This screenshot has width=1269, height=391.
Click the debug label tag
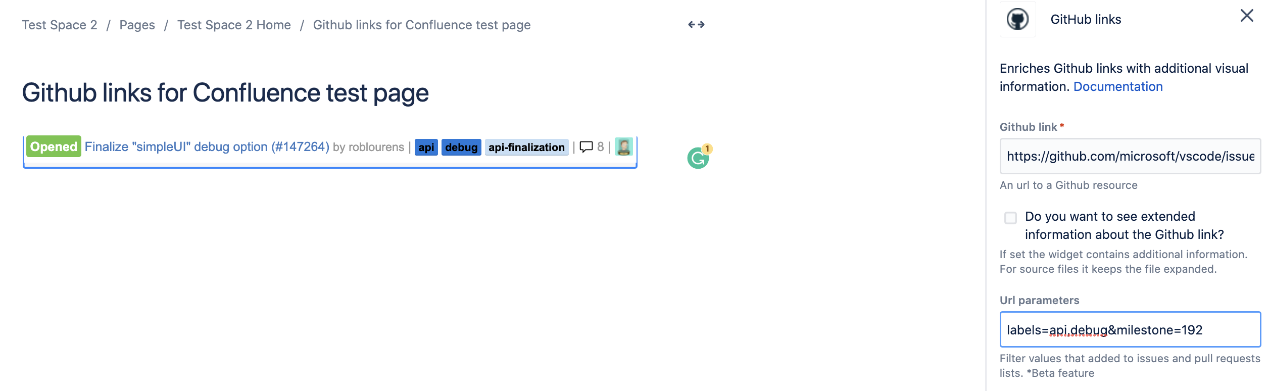pos(461,148)
